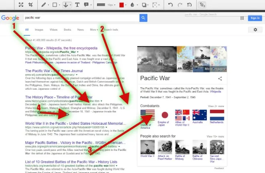
Task: Expand the ushmm.org URL dropdown arrow
Action: (106, 127)
